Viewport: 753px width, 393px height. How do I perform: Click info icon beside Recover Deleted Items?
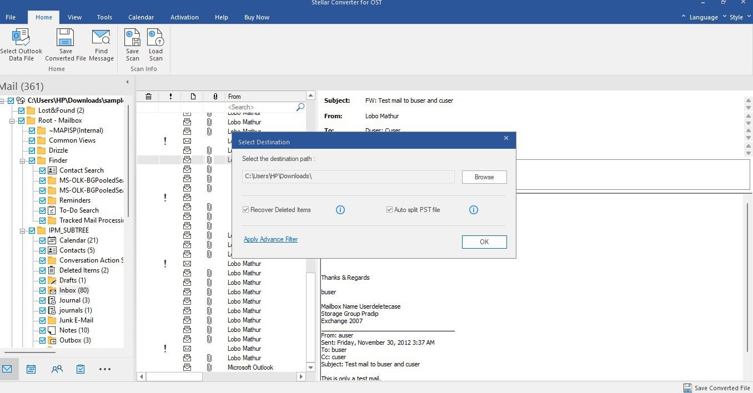[340, 210]
